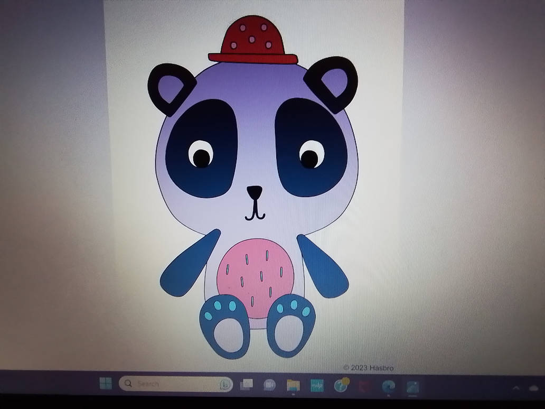The image size is (545, 409).
Task: Open the Windows Start menu
Action: click(x=106, y=384)
